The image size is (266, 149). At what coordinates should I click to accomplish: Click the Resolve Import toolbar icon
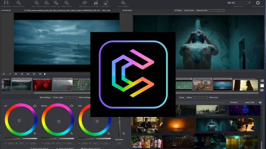click(19, 3)
